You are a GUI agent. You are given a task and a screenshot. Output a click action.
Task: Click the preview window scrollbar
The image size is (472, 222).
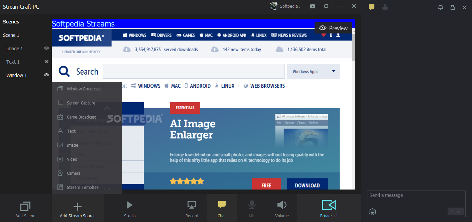pyautogui.click(x=353, y=47)
